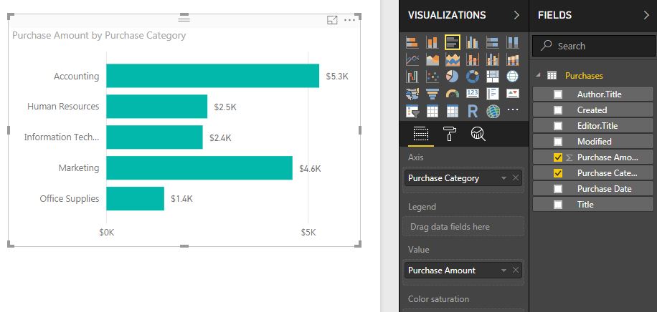Remove Purchase Category from Axis
The image size is (657, 312).
click(x=516, y=178)
